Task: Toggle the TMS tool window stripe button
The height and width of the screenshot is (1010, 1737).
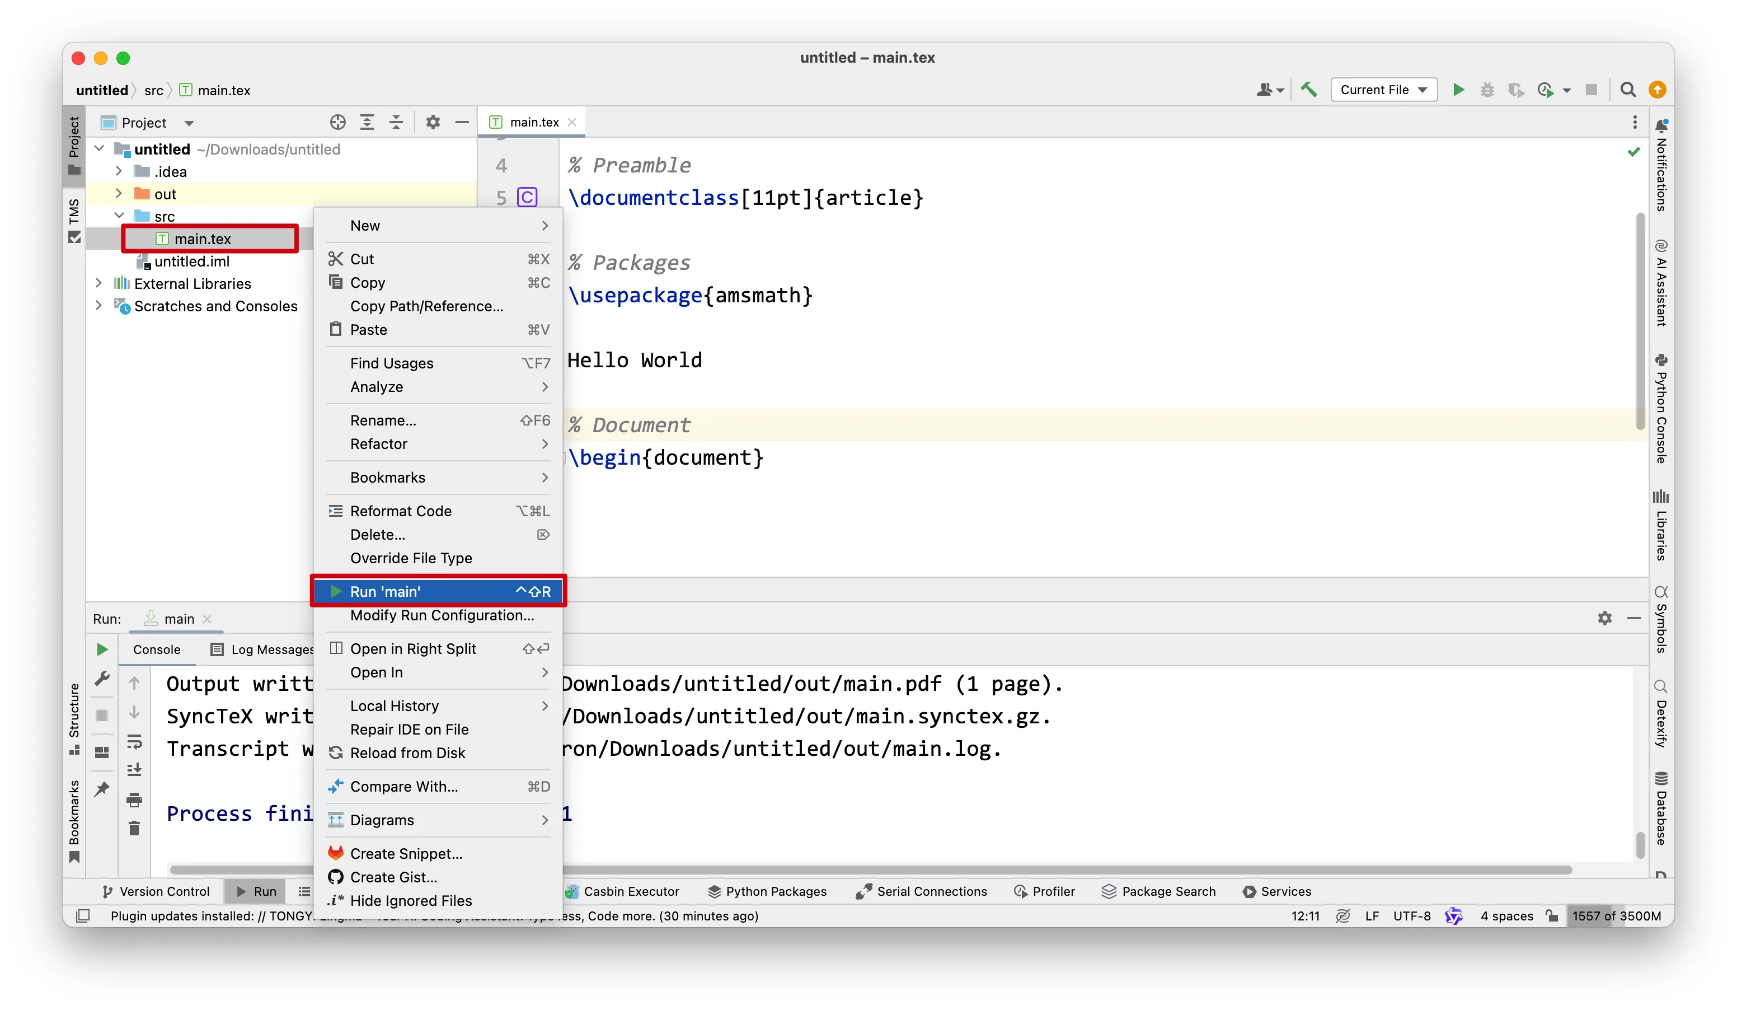Action: 74,220
